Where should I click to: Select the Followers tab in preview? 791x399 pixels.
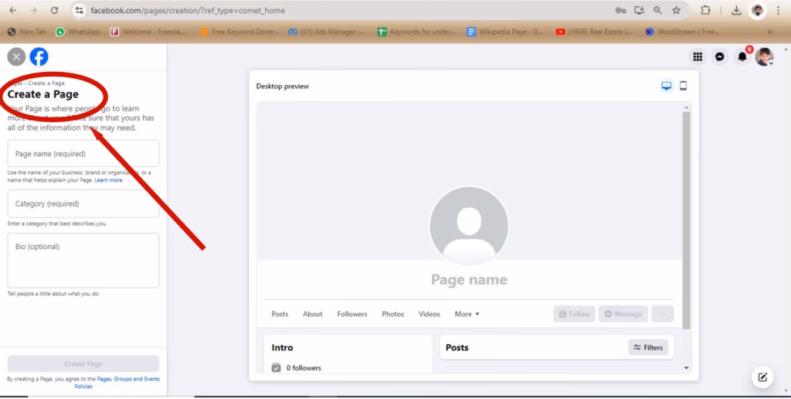tap(352, 314)
